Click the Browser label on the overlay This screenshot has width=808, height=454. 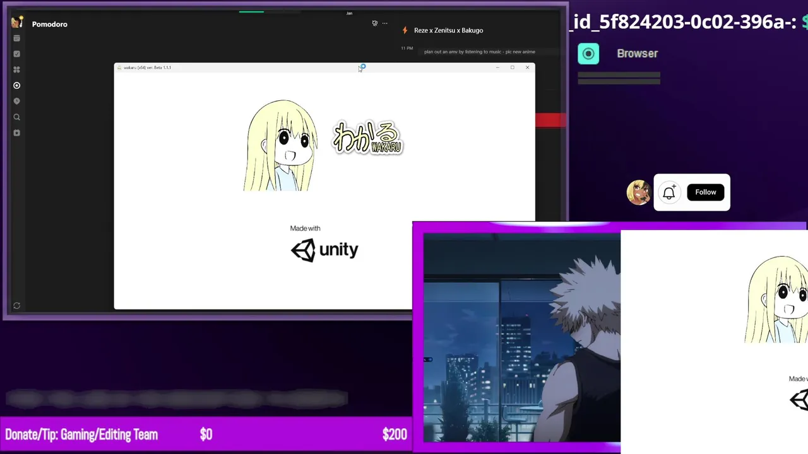coord(638,54)
